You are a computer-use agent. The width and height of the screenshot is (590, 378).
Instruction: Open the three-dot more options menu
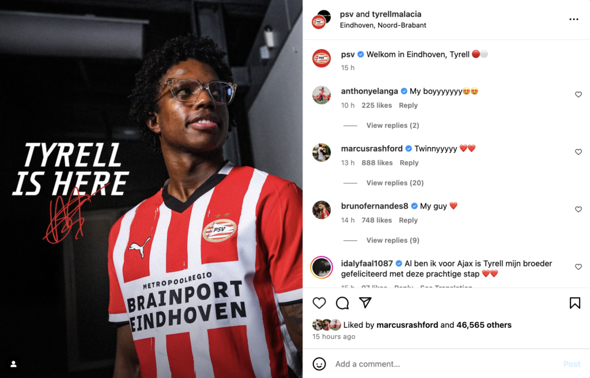573,19
